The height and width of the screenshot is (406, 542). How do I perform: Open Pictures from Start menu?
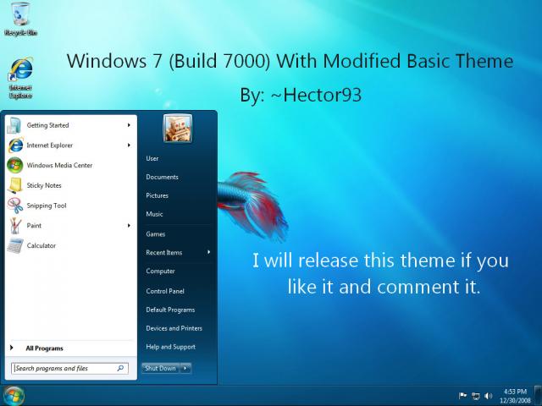(x=157, y=195)
